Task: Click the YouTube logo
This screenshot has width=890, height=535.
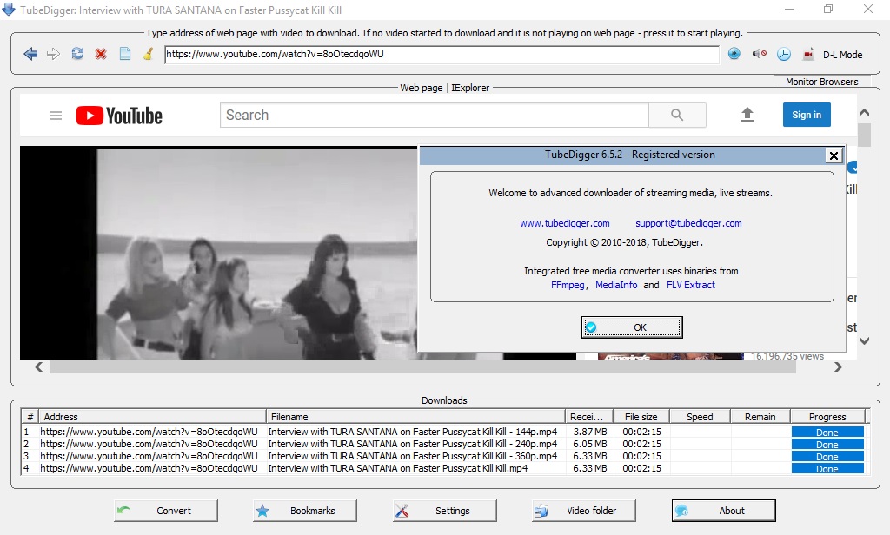Action: click(119, 116)
